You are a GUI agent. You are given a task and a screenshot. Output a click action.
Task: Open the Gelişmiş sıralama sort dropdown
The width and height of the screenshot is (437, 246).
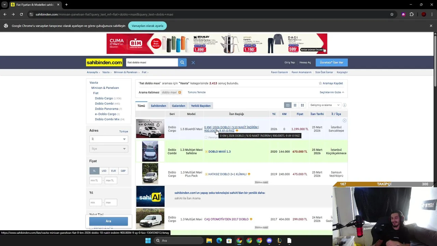pos(325,105)
